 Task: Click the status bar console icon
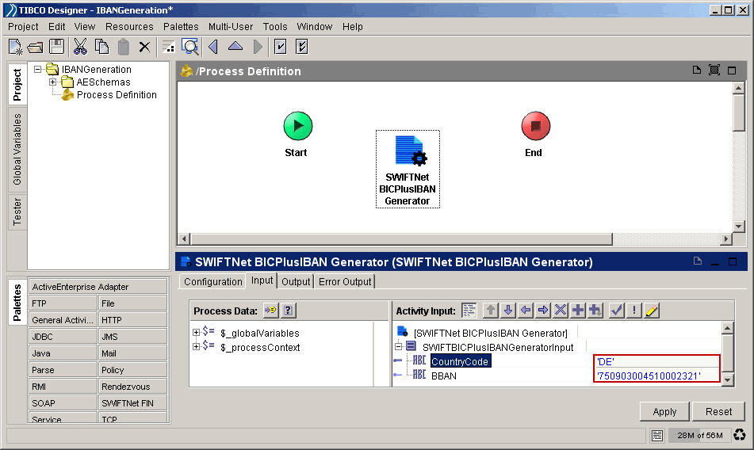click(656, 435)
